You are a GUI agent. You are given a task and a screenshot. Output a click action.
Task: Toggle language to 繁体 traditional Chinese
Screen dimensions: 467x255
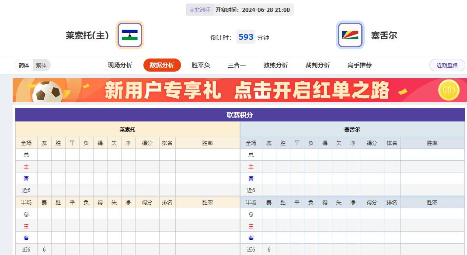(x=42, y=65)
